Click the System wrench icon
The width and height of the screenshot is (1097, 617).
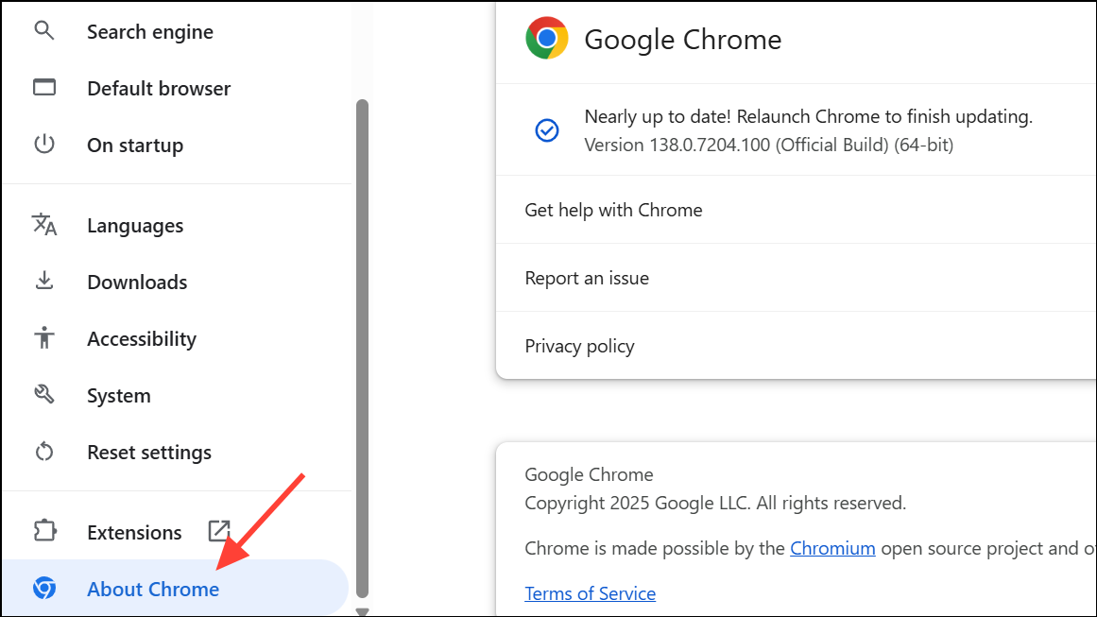(x=44, y=395)
